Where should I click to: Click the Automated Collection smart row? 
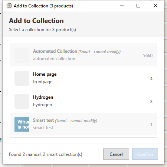[83, 55]
